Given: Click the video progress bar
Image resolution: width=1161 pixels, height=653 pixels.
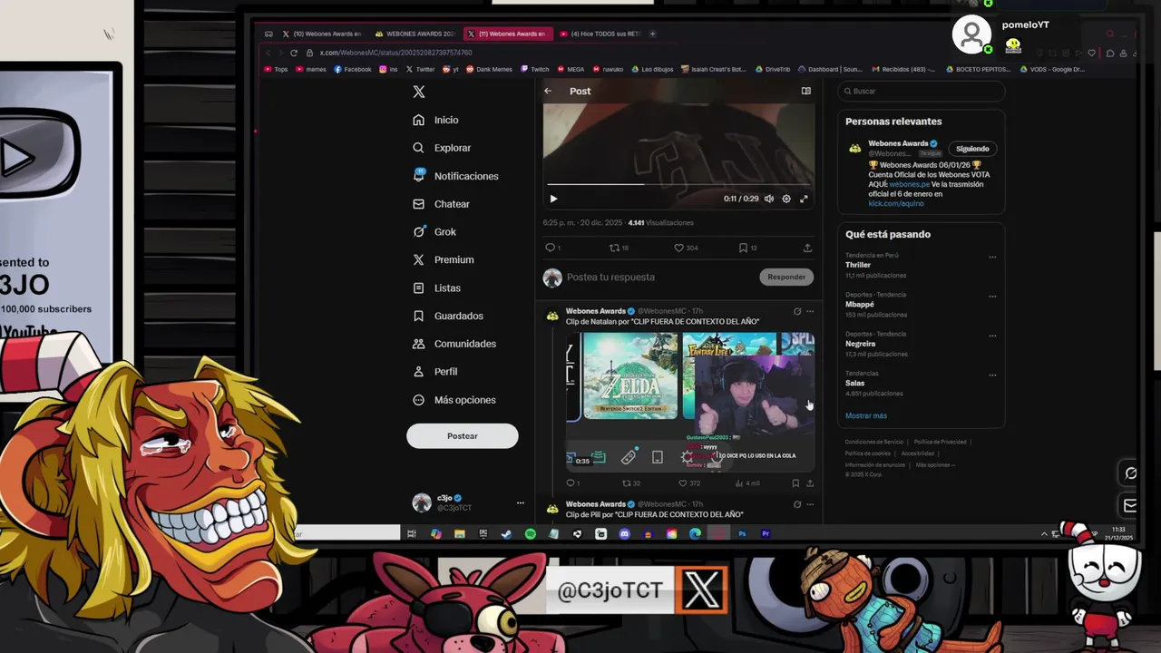Looking at the screenshot, I should point(678,184).
